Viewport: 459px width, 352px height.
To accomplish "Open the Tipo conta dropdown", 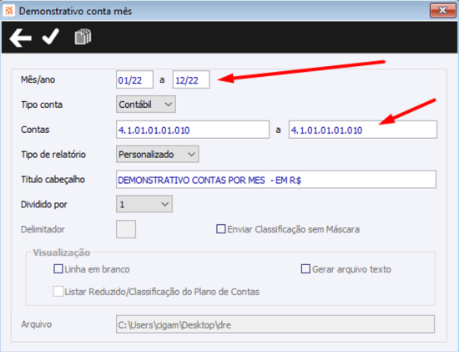I will (x=146, y=105).
